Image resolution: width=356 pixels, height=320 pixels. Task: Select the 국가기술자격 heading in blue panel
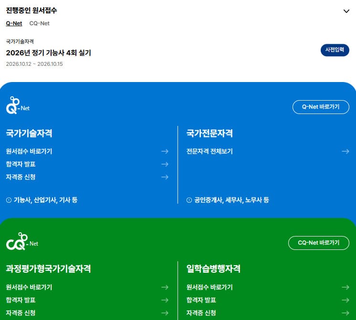[x=29, y=133]
